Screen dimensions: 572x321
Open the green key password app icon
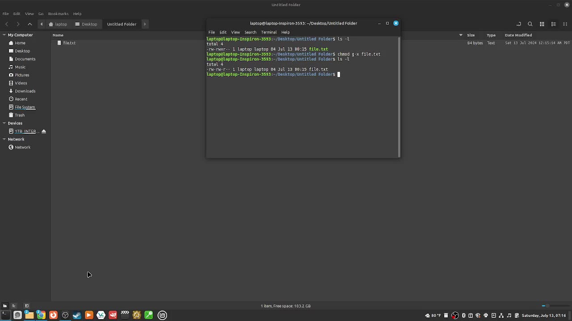pos(148,315)
